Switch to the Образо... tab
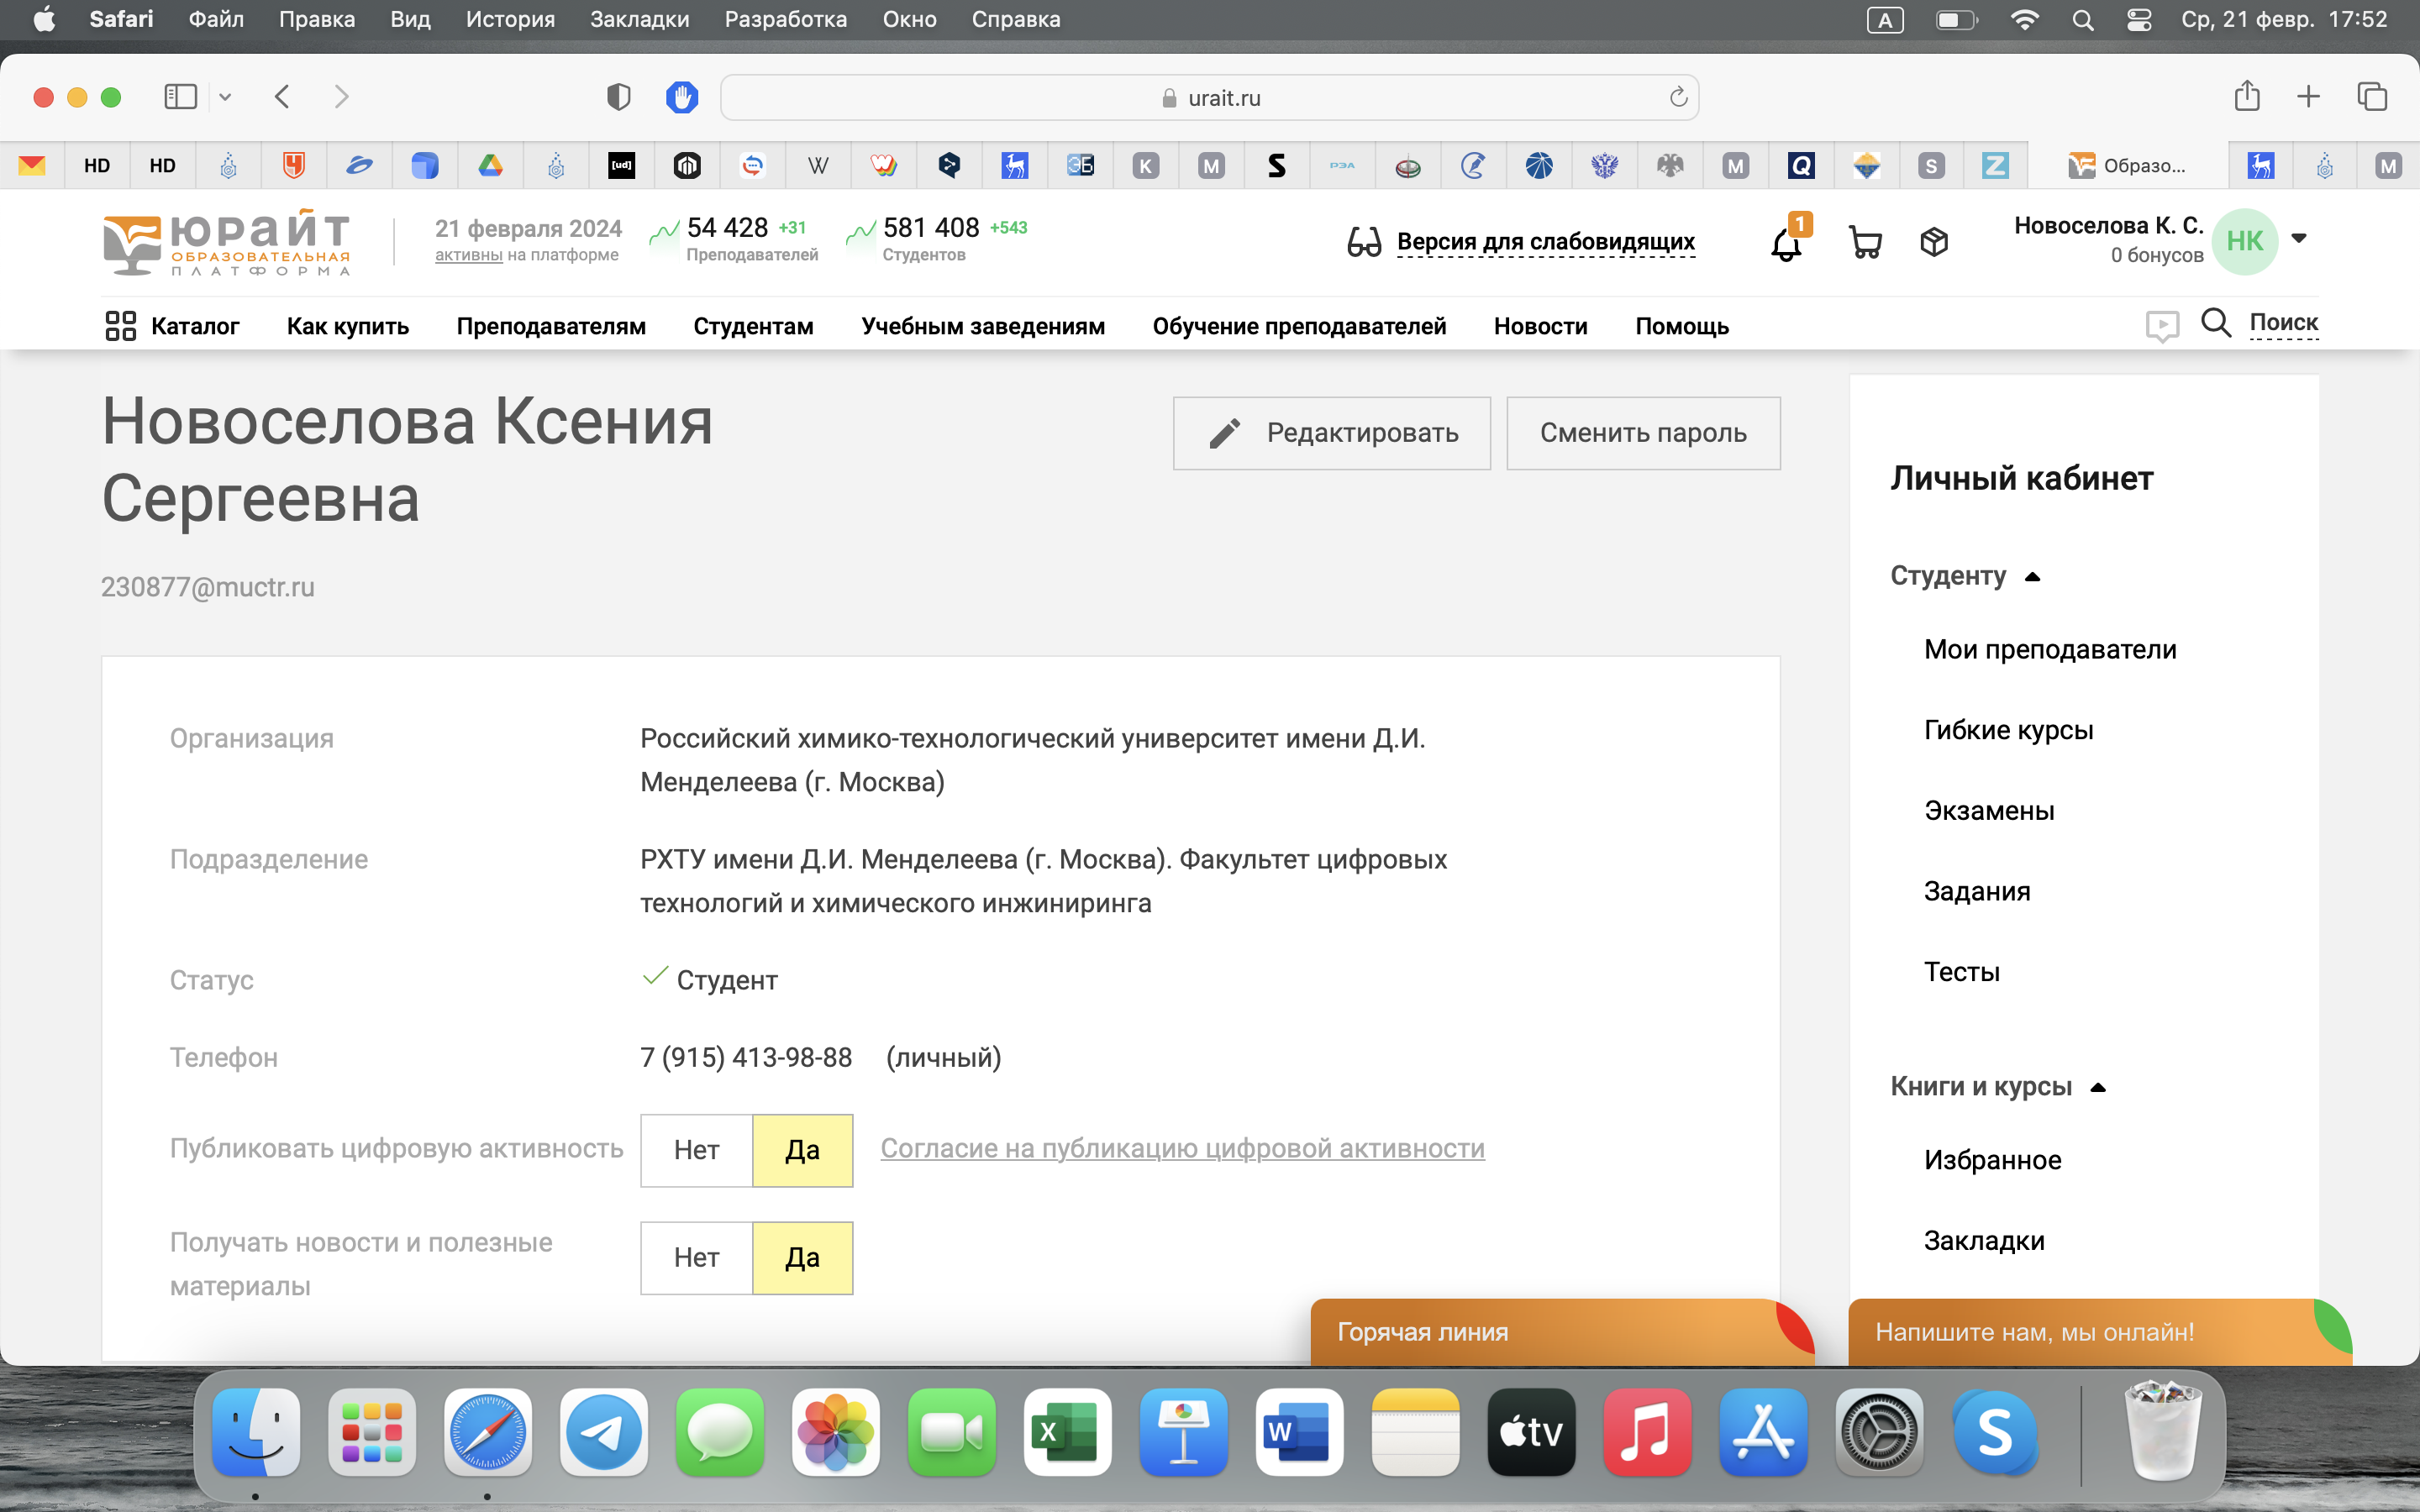 [x=2129, y=165]
